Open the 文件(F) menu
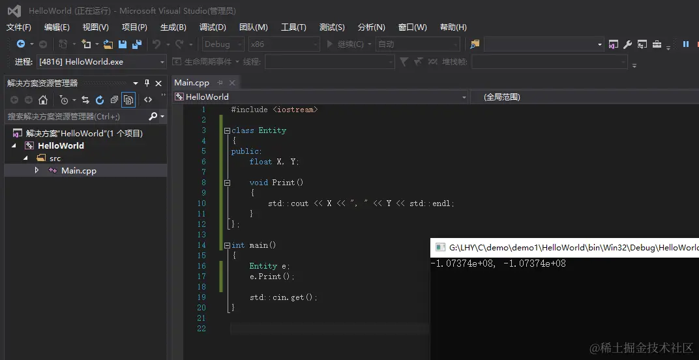The width and height of the screenshot is (699, 360). coord(19,27)
